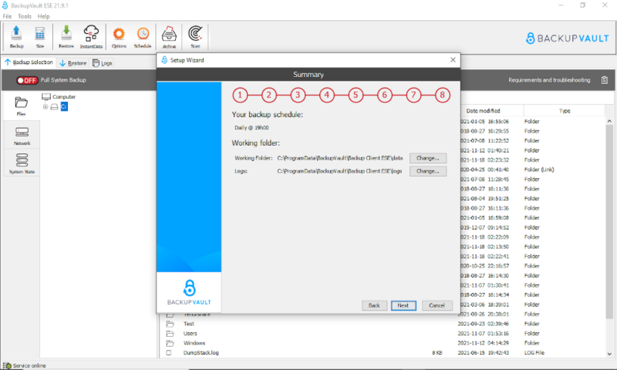The width and height of the screenshot is (617, 370).
Task: Open the Tools menu
Action: point(25,16)
